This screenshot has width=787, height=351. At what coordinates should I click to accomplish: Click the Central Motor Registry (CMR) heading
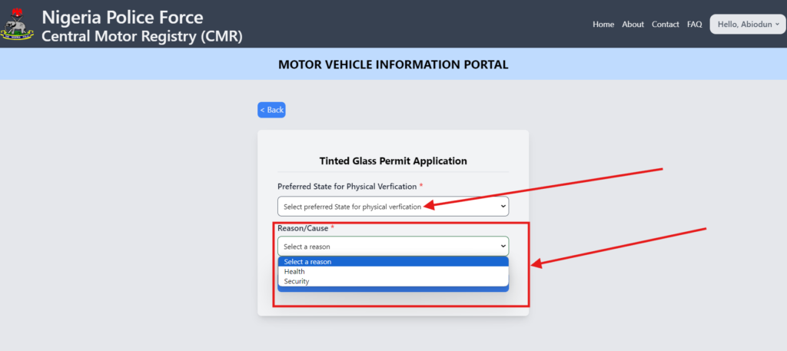coord(142,37)
